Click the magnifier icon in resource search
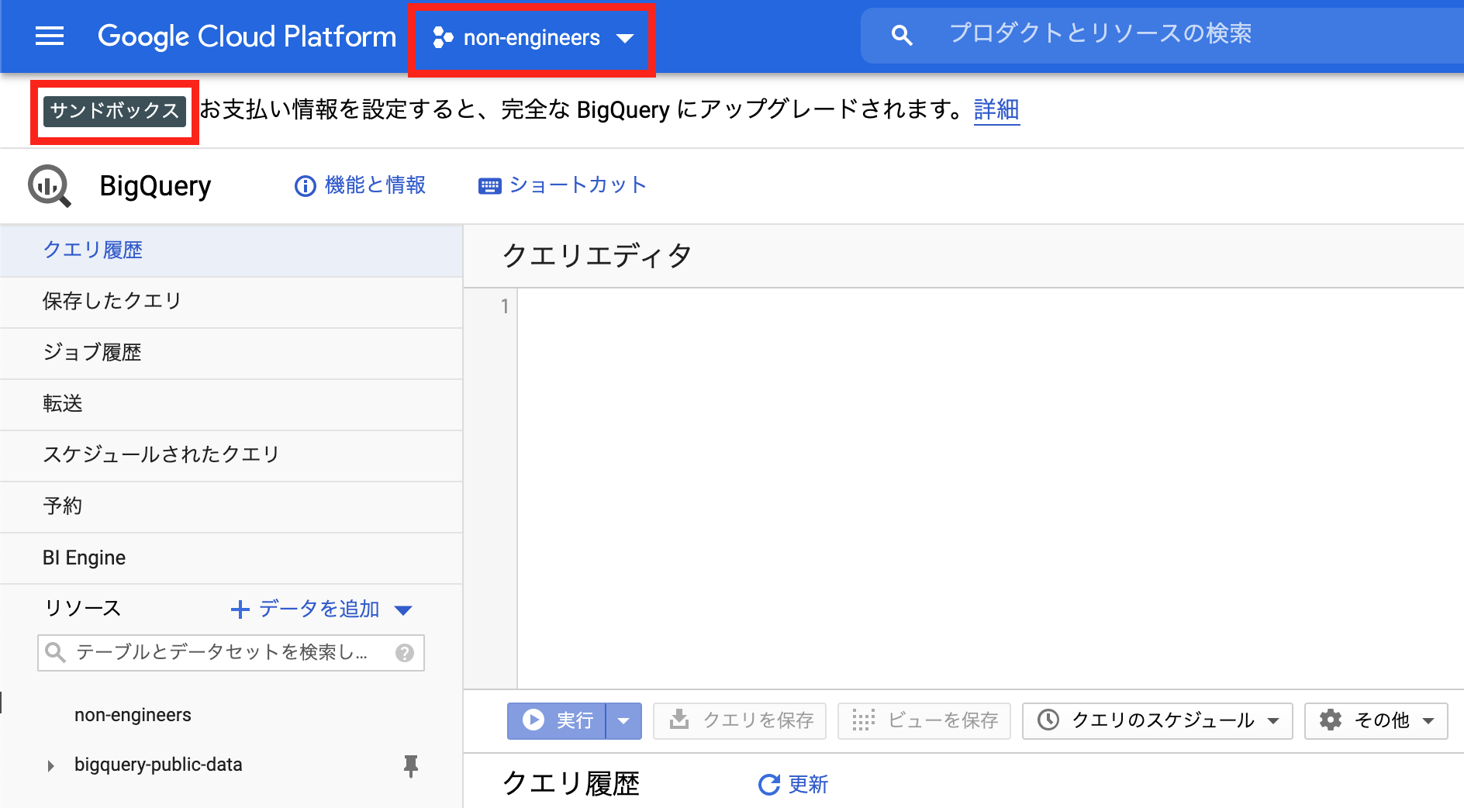 [55, 652]
